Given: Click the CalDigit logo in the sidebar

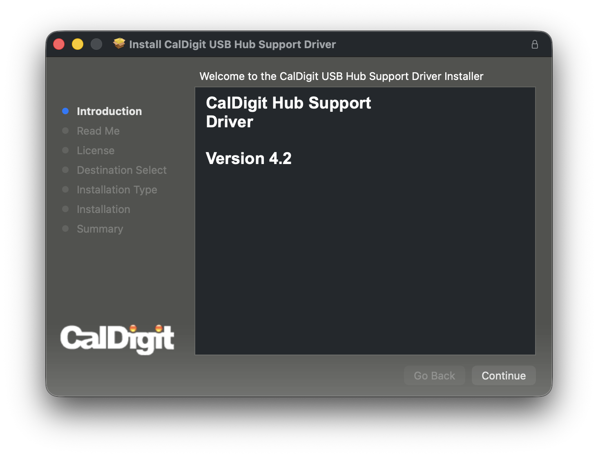Looking at the screenshot, I should click(x=117, y=339).
